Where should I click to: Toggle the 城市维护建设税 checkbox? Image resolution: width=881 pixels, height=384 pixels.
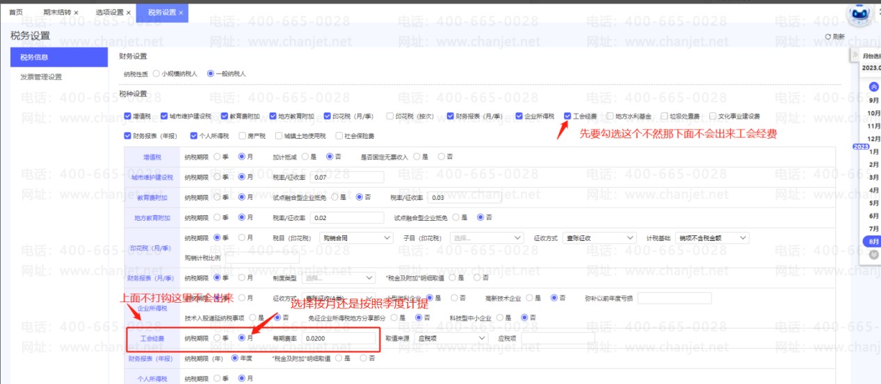point(163,116)
